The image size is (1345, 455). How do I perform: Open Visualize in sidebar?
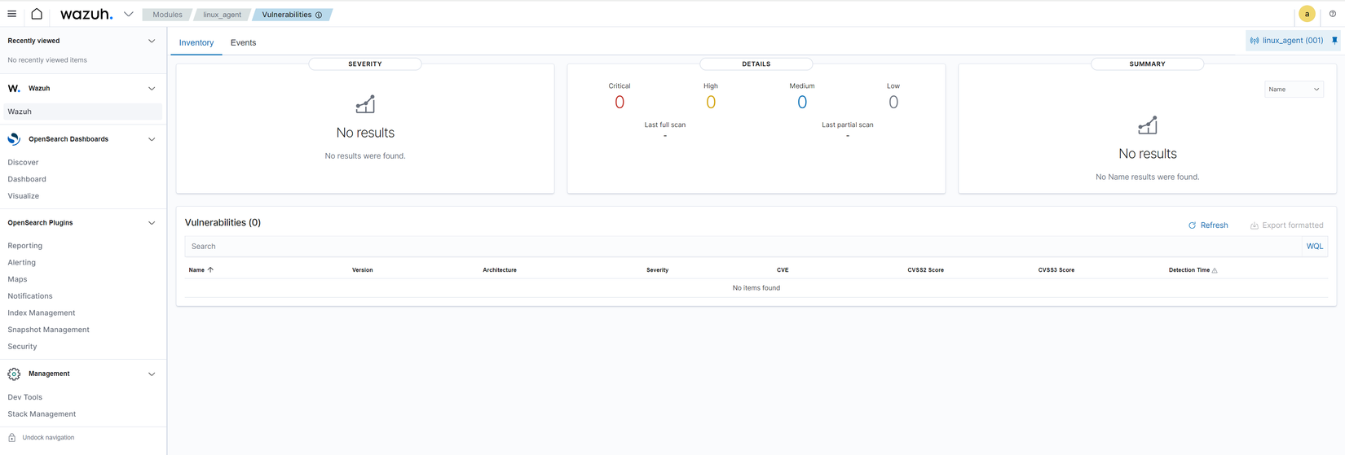[23, 196]
